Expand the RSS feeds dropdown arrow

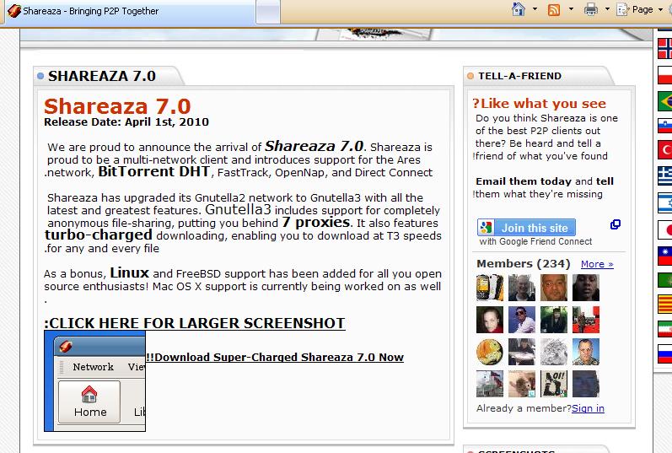coord(571,9)
